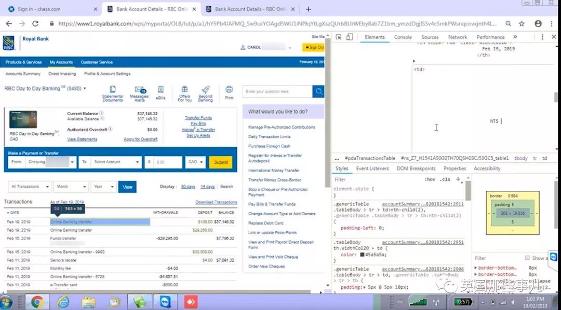Open the Year dropdown

pyautogui.click(x=103, y=187)
